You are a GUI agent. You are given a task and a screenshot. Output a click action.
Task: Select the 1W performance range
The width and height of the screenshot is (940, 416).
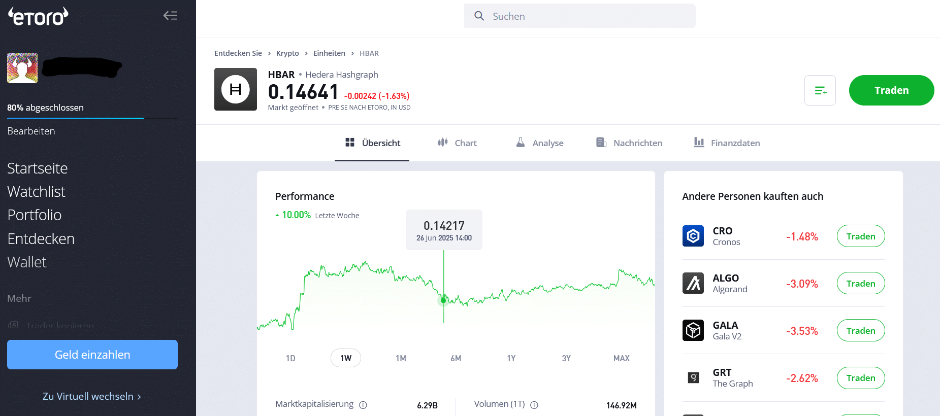(x=346, y=358)
